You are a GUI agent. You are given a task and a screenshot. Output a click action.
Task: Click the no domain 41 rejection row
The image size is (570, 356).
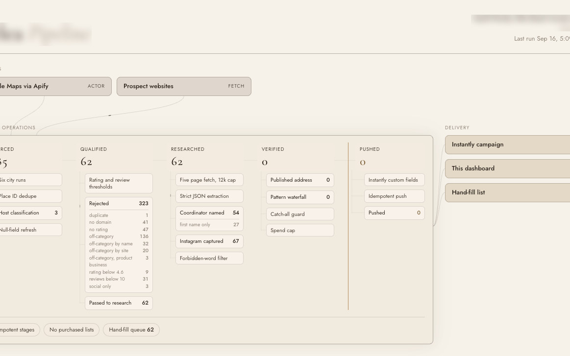(x=119, y=222)
